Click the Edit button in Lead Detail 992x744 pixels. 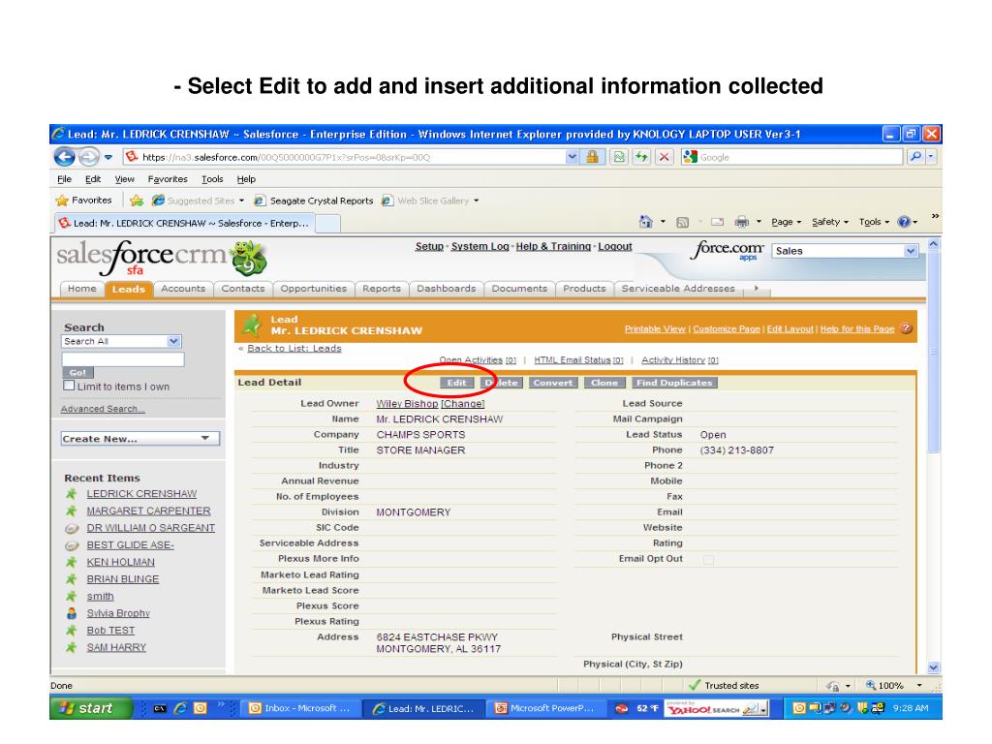coord(457,383)
